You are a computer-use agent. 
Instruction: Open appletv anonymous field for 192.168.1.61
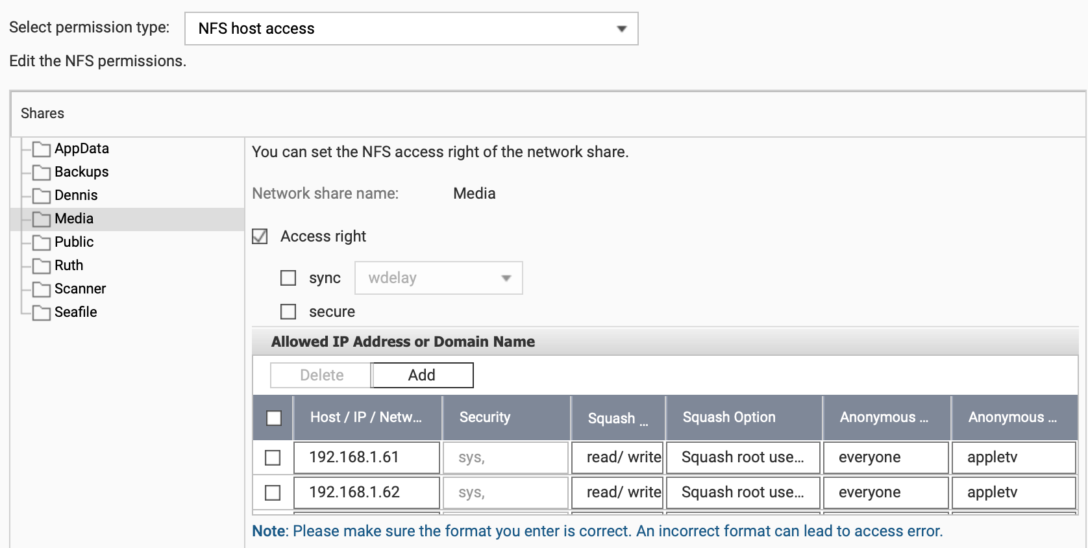click(x=1014, y=458)
